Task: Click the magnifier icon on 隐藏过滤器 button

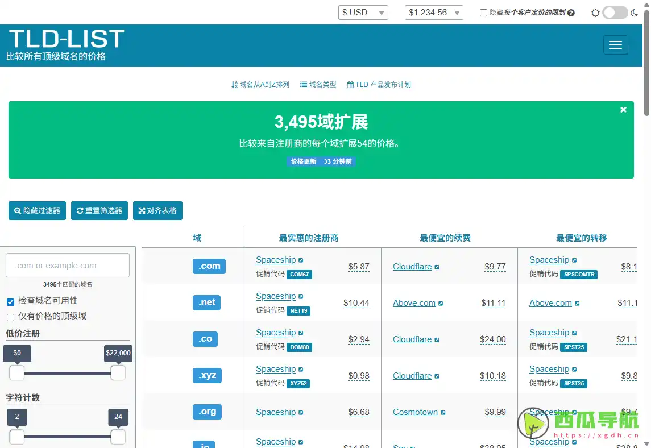Action: [17, 210]
